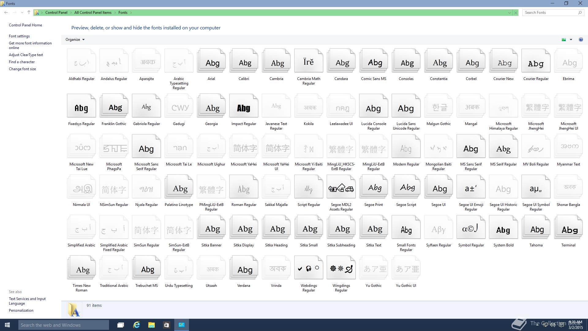Screen dimensions: 588x331
Task: Open Get more font information online
Action: (x=30, y=45)
